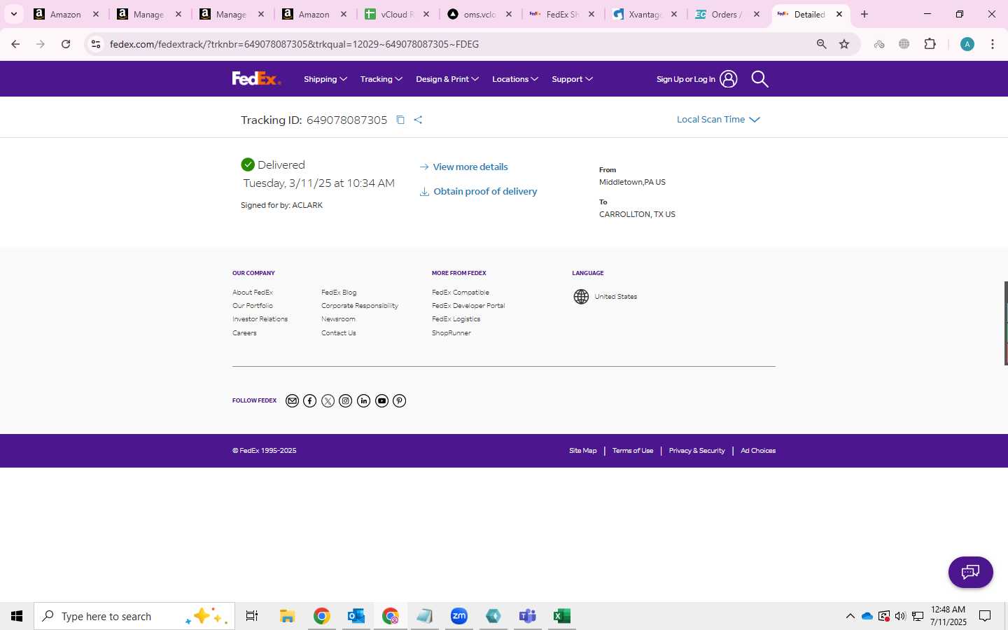Open FedEx email follow icon

click(x=292, y=401)
